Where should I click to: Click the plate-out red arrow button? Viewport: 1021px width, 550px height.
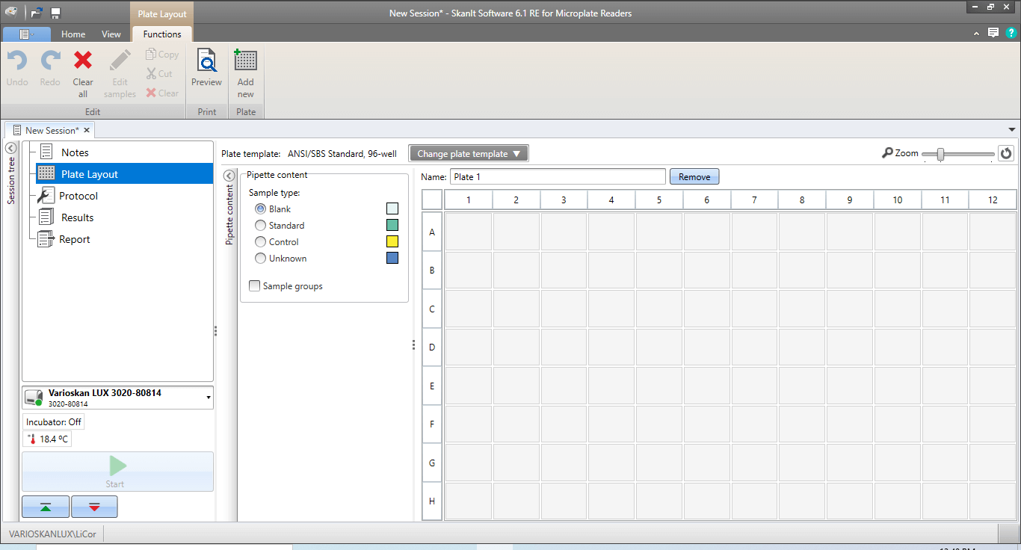click(x=94, y=507)
